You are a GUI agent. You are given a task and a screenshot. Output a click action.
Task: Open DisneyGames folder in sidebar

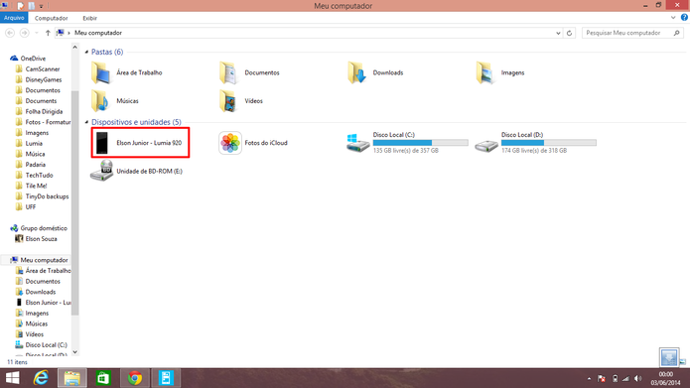(39, 79)
